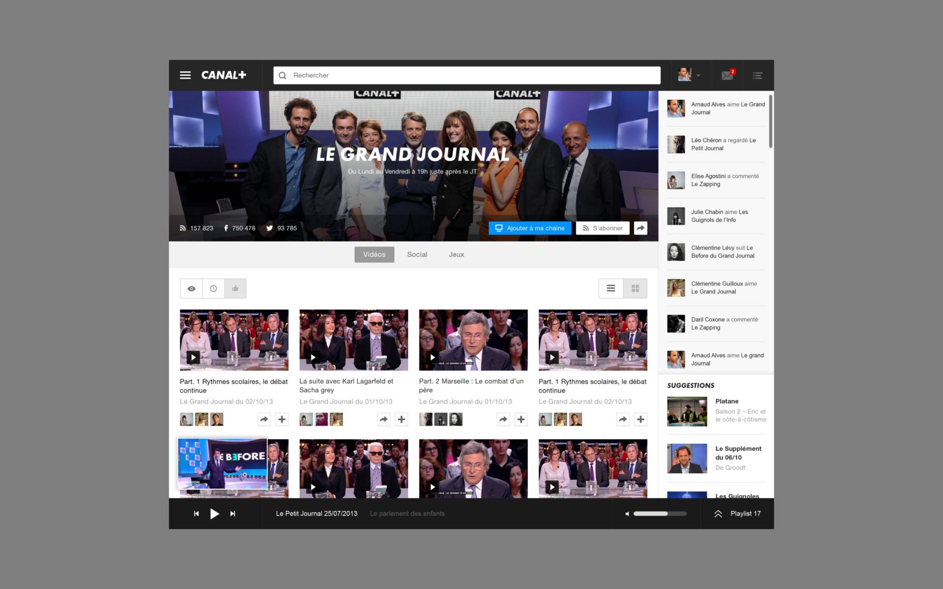Play the Le Petit Journal video
Screen dimensions: 943x589
[215, 513]
